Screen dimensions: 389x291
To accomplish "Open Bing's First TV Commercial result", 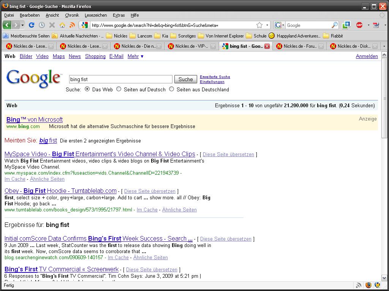I will click(62, 269).
